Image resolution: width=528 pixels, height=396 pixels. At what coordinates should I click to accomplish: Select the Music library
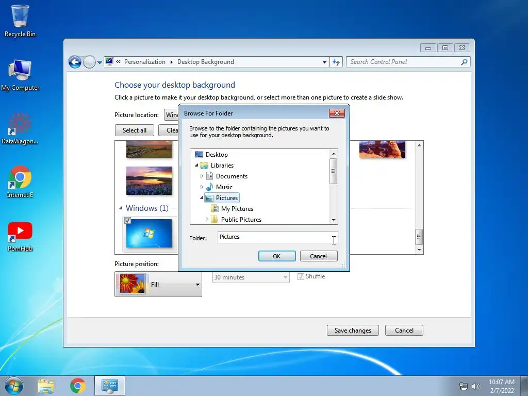[224, 187]
